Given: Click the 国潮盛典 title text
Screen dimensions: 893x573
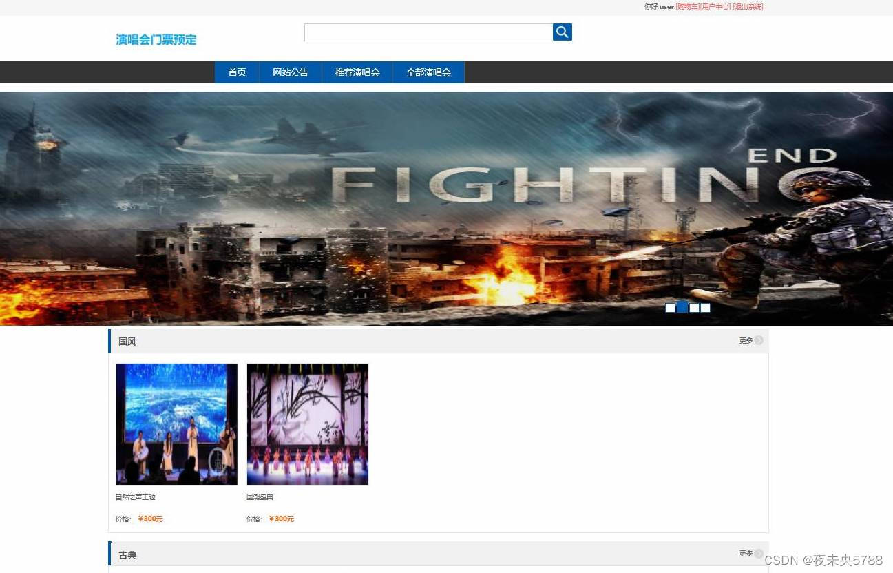Looking at the screenshot, I should [x=260, y=497].
